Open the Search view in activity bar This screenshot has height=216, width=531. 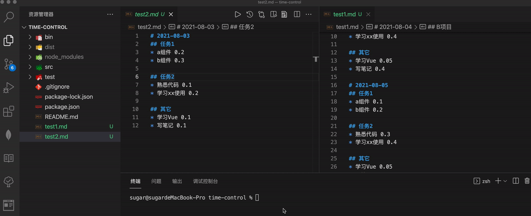point(9,17)
